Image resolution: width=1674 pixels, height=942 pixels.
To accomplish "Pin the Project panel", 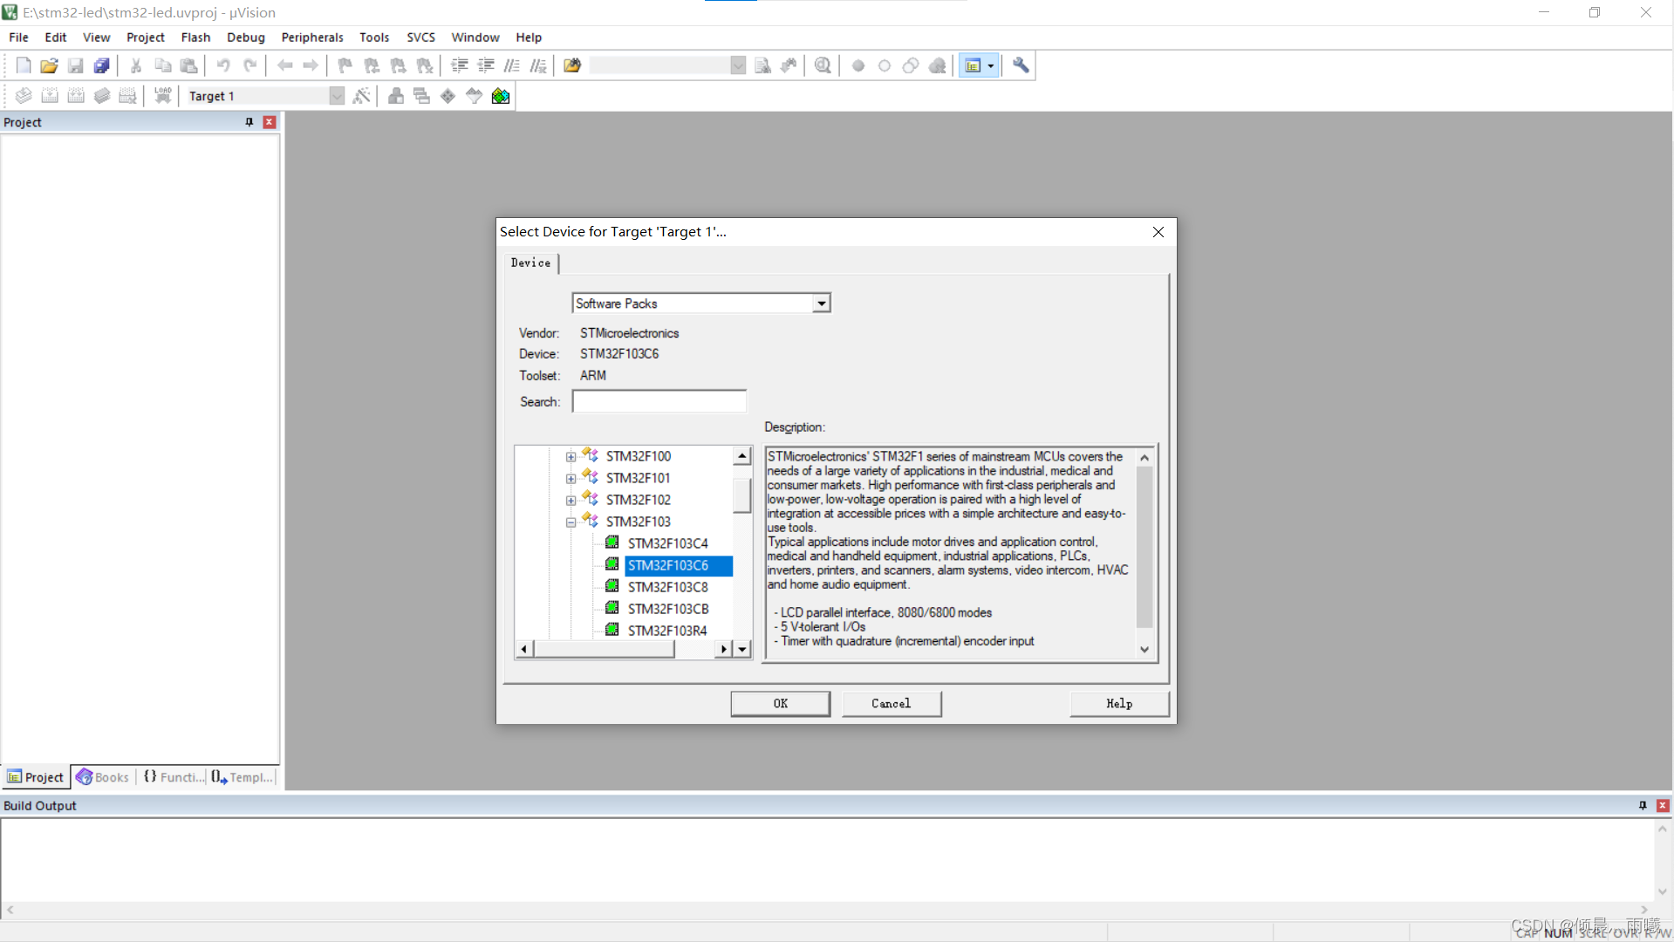I will 249,122.
